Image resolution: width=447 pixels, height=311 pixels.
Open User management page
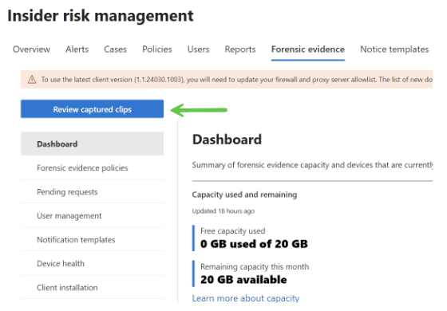click(x=92, y=215)
